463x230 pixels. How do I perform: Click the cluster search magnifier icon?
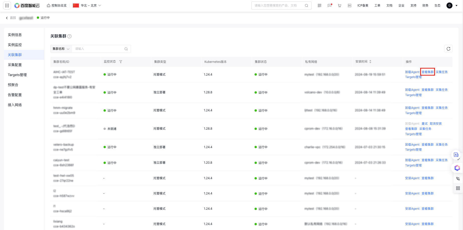126,49
